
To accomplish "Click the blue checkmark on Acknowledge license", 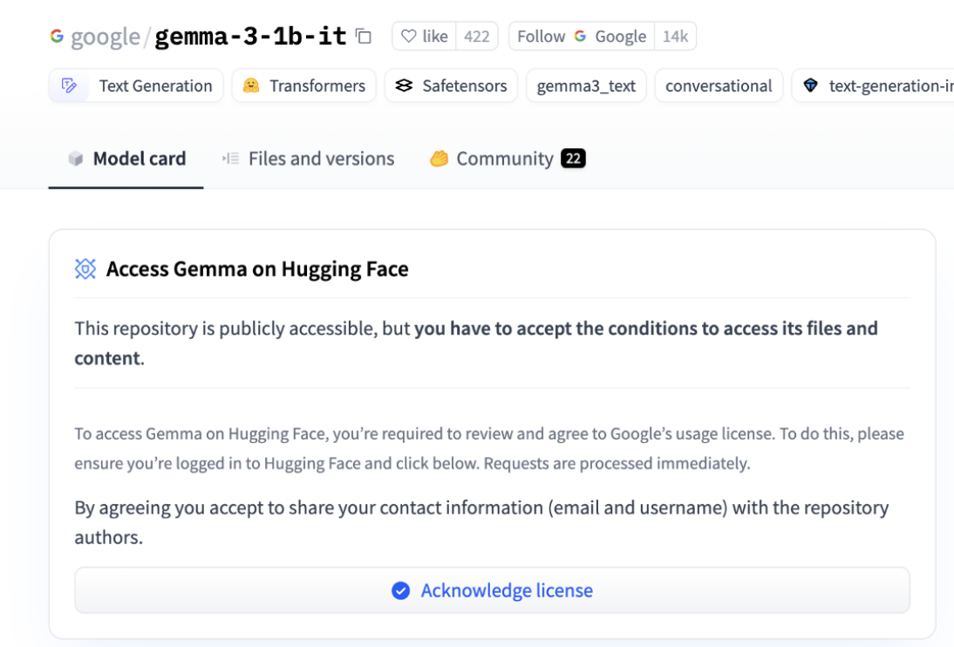I will point(400,590).
